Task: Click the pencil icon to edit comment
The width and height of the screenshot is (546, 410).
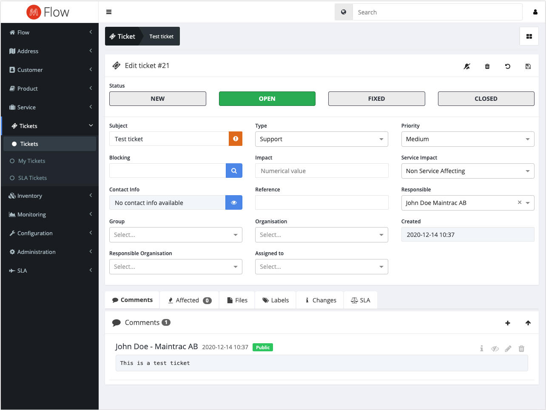Action: click(508, 349)
